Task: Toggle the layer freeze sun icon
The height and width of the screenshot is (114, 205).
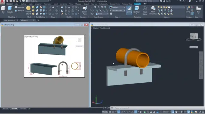Action: [161, 8]
